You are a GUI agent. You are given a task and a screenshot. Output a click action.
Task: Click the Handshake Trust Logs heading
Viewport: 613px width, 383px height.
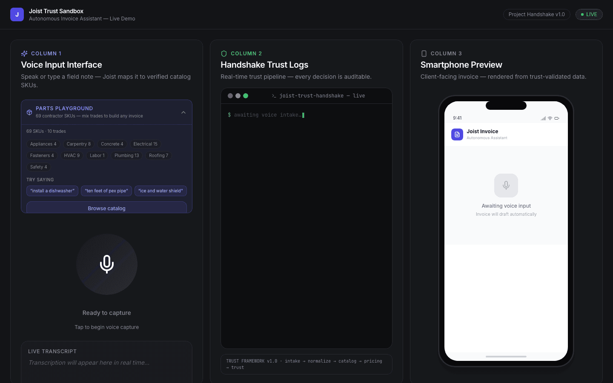[264, 65]
